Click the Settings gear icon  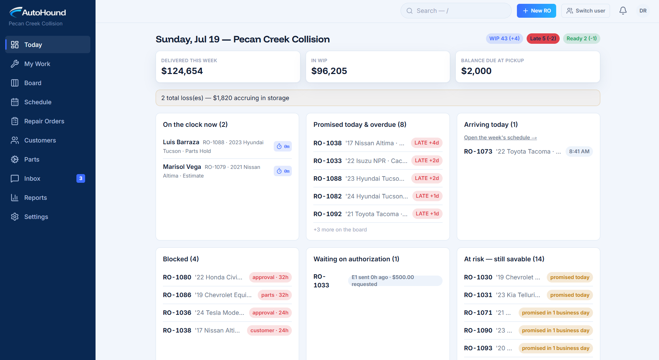pyautogui.click(x=15, y=216)
